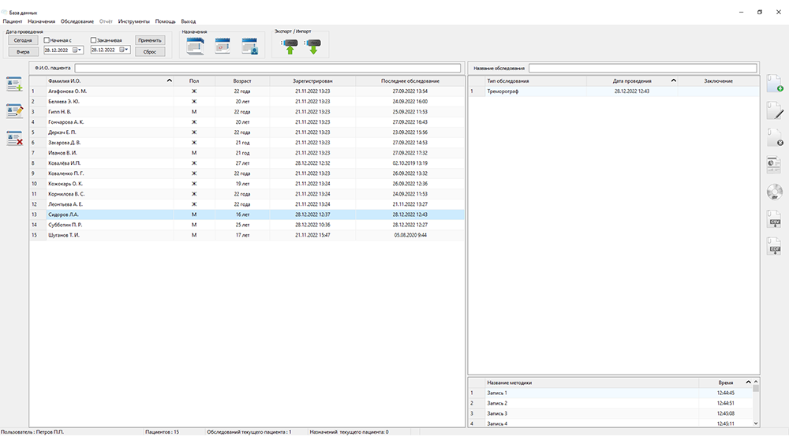The image size is (789, 444).
Task: Click the delete patient icon
Action: click(x=14, y=138)
